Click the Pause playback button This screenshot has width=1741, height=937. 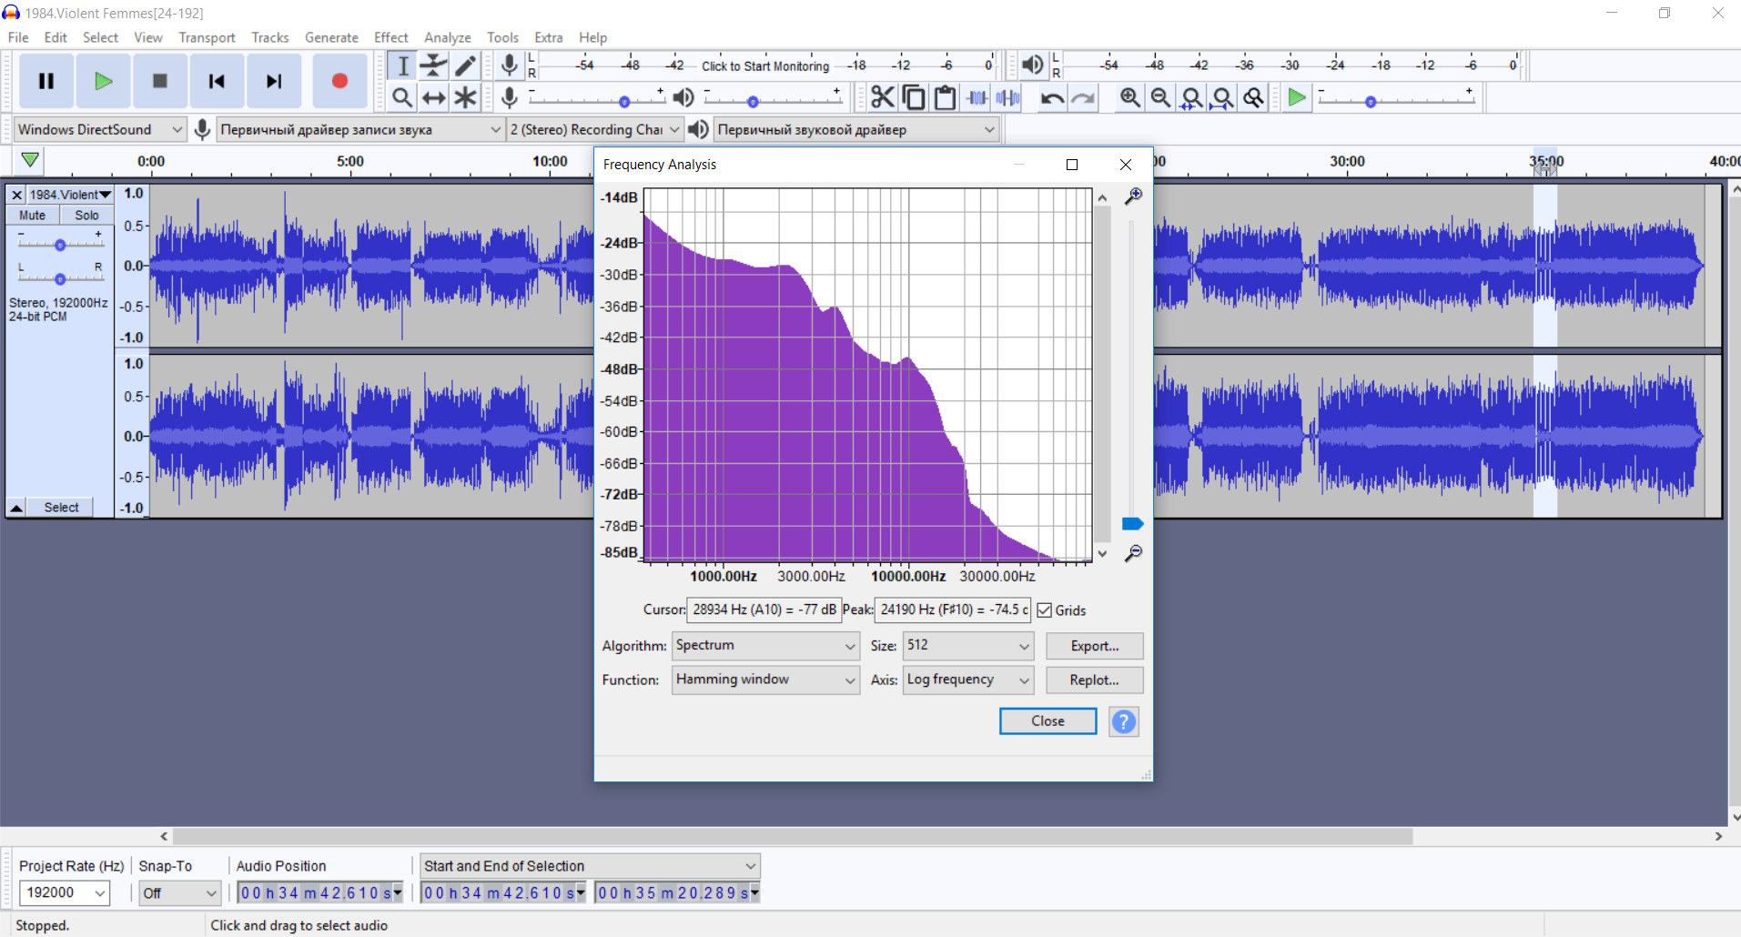[46, 81]
